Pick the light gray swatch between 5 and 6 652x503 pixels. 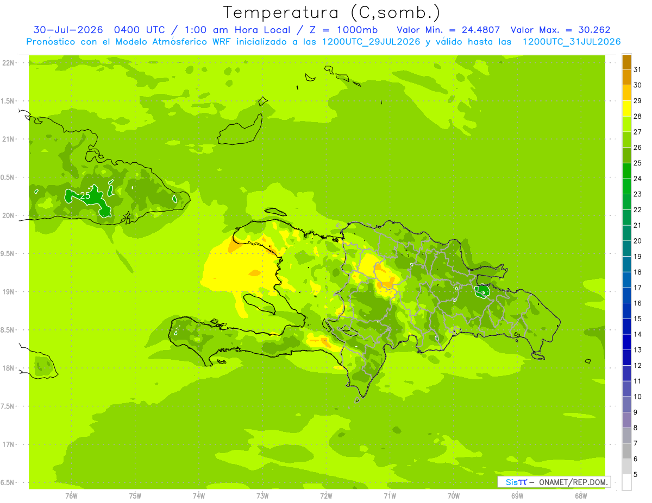coord(626,467)
